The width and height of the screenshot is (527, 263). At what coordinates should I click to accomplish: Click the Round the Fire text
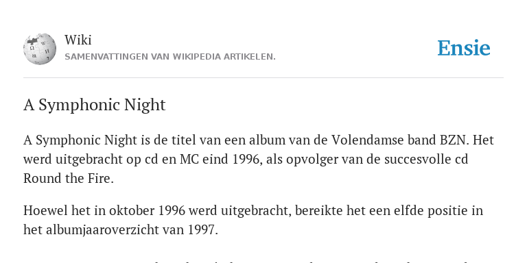click(x=69, y=178)
